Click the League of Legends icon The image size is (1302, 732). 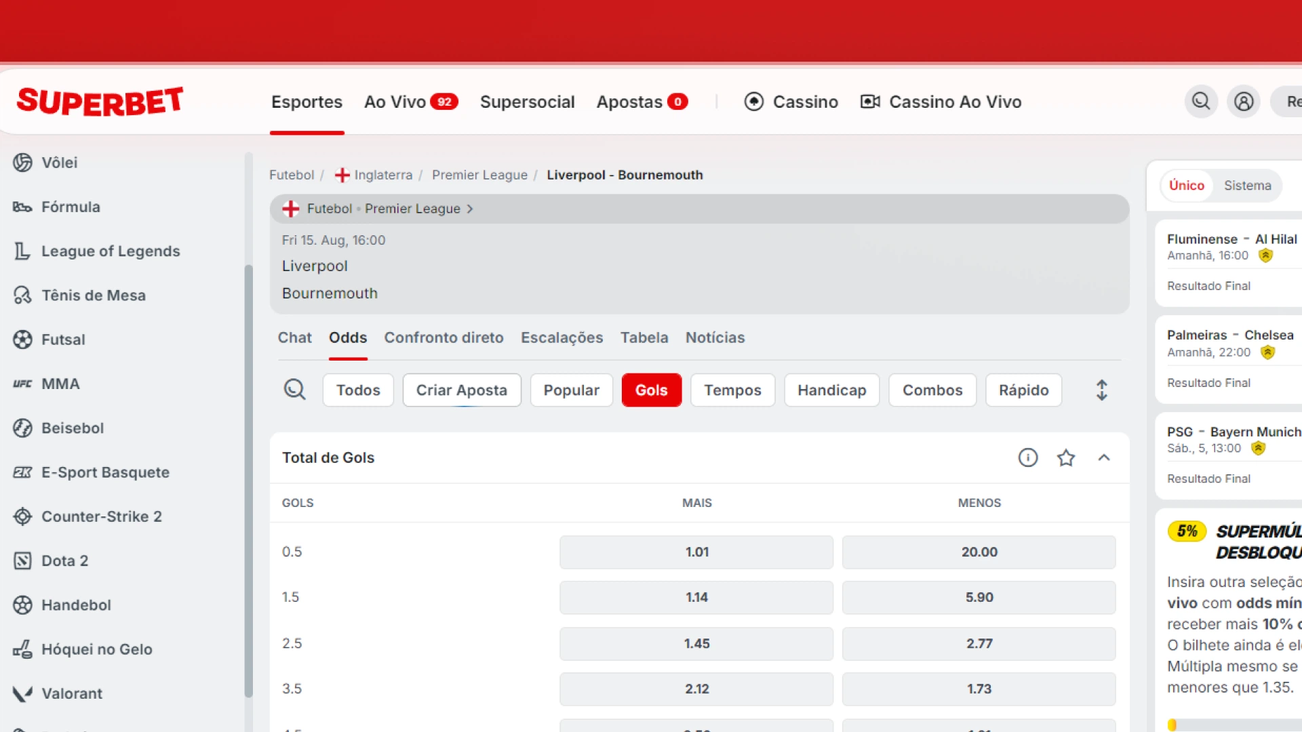tap(22, 251)
